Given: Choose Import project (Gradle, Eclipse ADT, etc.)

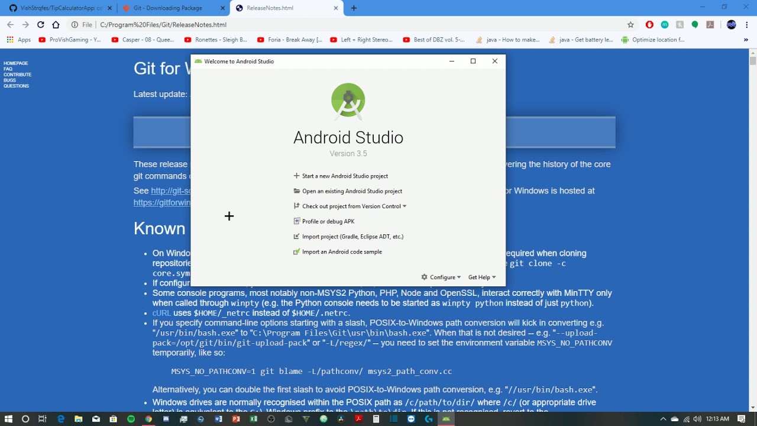Looking at the screenshot, I should coord(348,237).
